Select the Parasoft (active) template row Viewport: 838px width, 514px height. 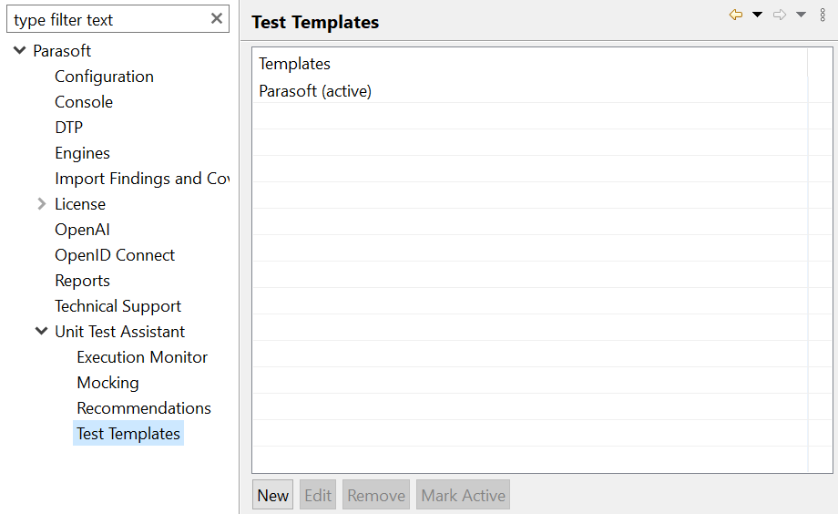pyautogui.click(x=529, y=91)
